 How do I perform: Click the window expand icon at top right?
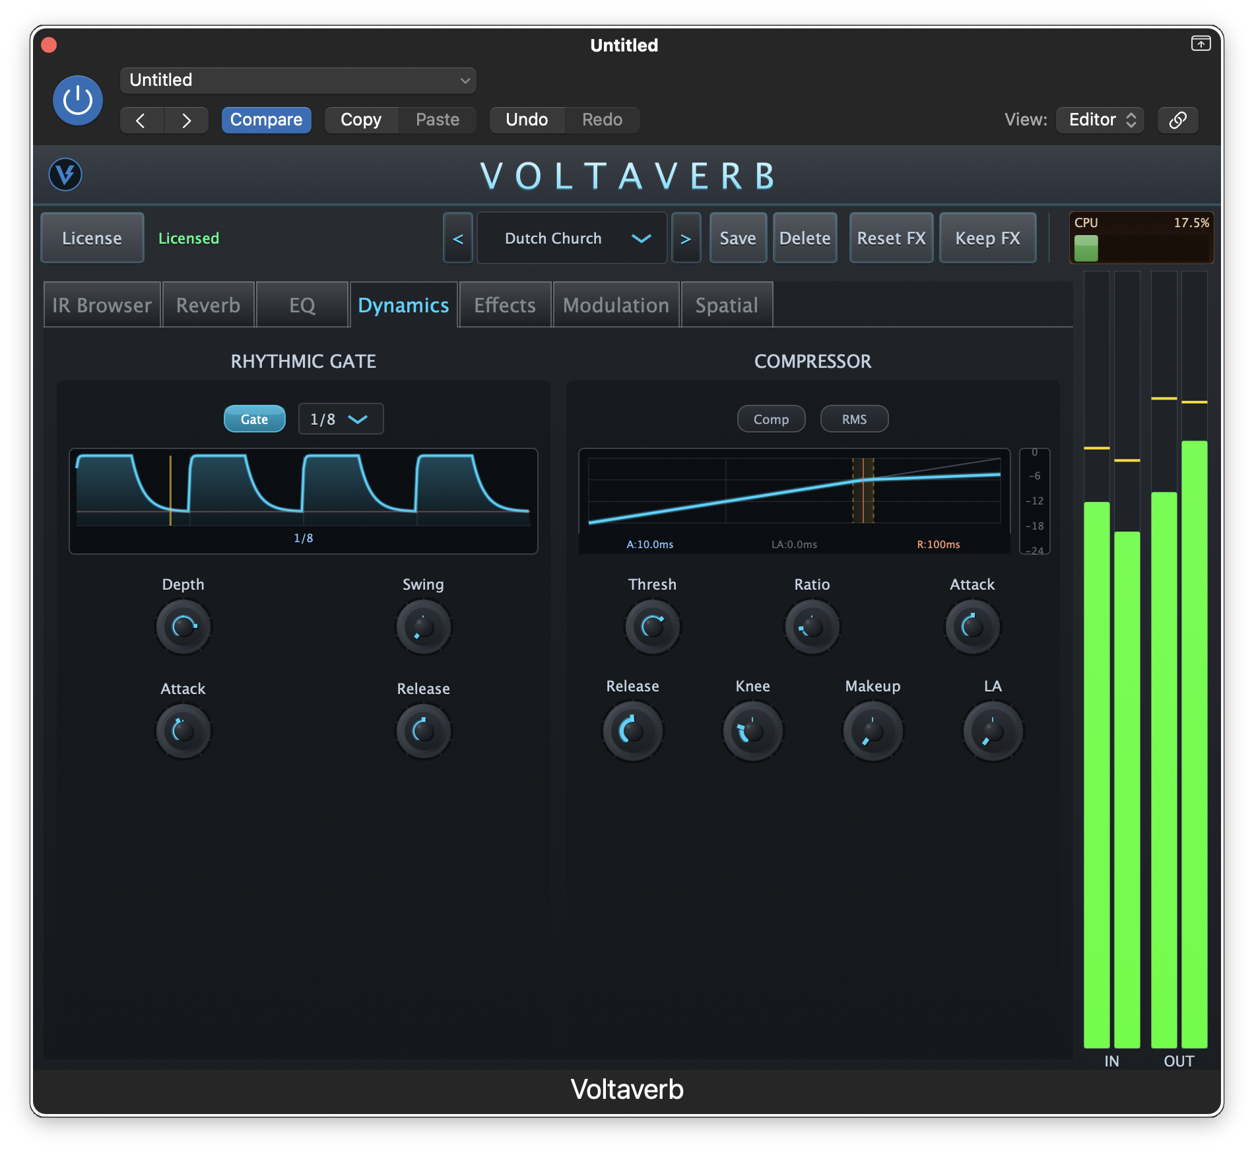pyautogui.click(x=1201, y=44)
